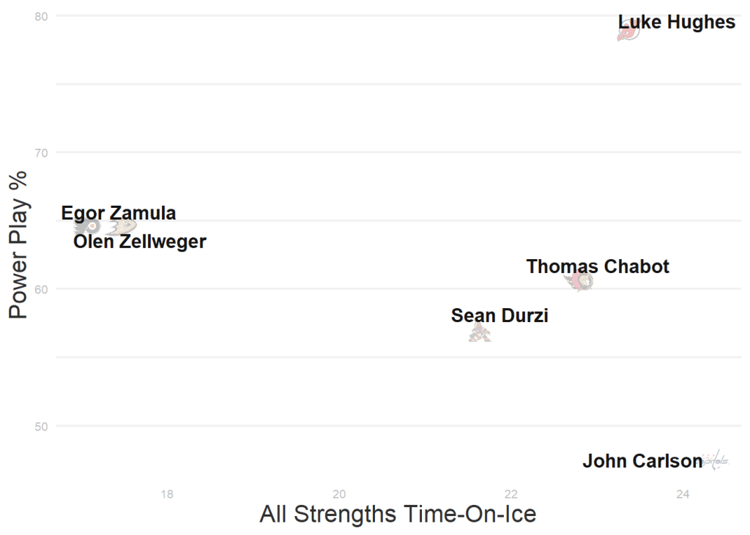Click the Washington Capitals logo marker
Image resolution: width=750 pixels, height=535 pixels.
click(716, 460)
